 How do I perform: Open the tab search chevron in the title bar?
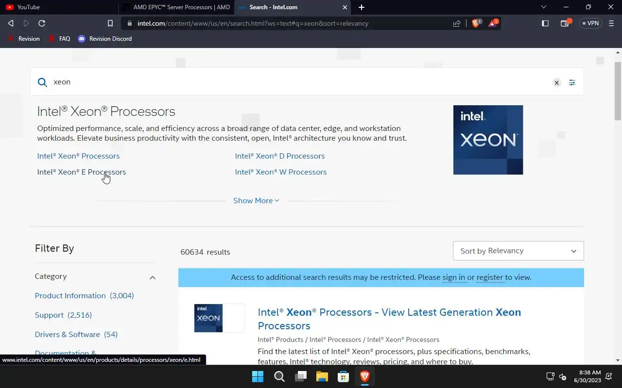point(544,7)
